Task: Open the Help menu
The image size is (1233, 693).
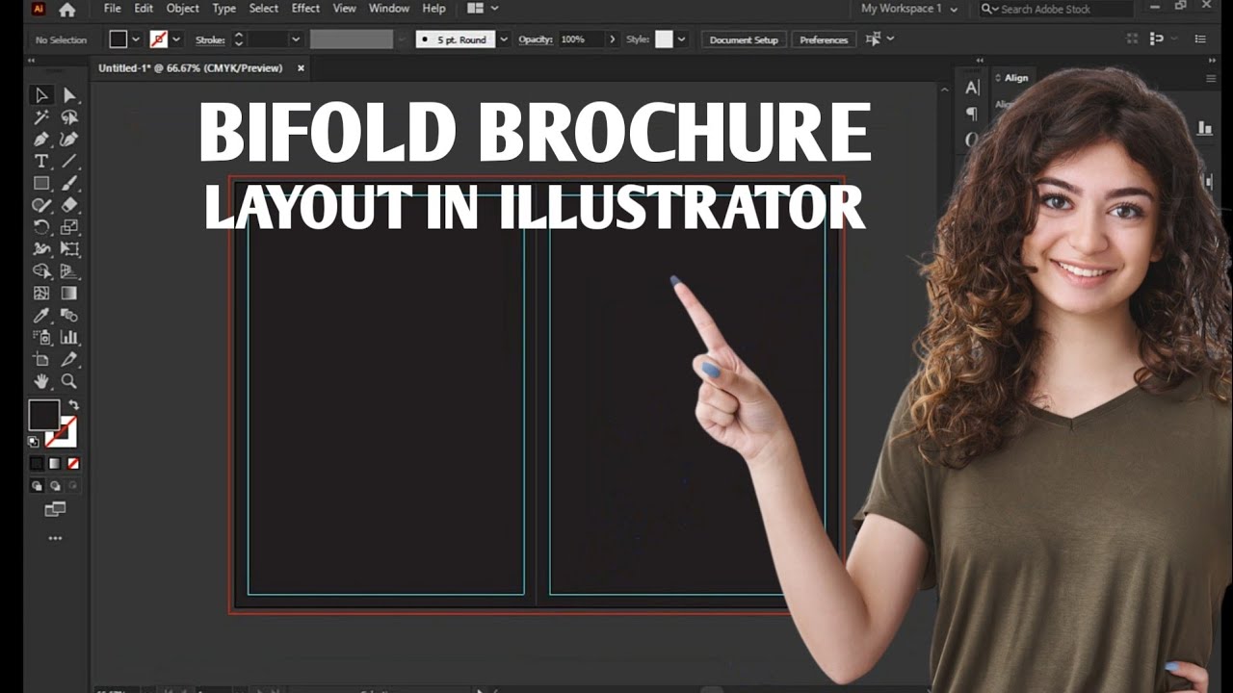Action: (x=434, y=8)
